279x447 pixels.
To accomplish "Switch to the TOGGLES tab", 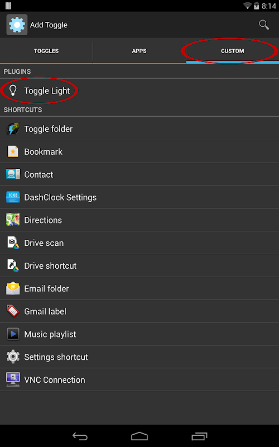I will tap(46, 51).
